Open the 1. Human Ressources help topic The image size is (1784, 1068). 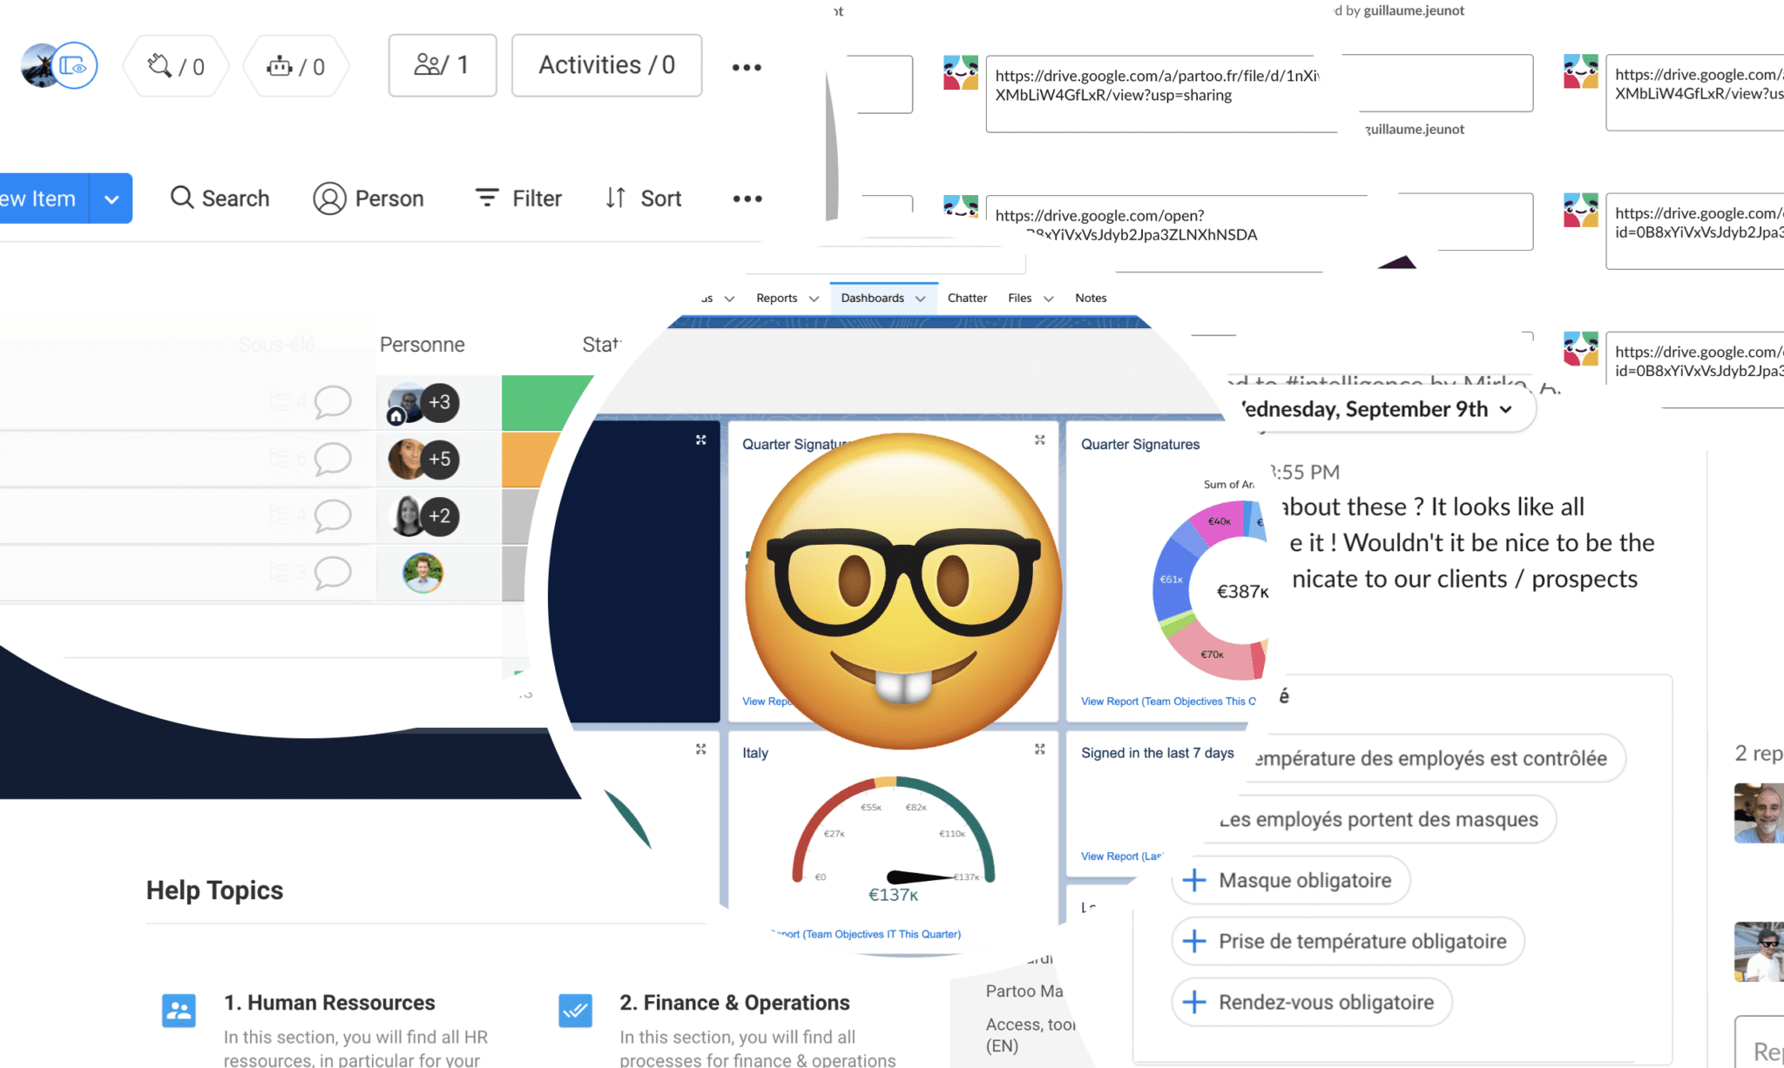329,1003
